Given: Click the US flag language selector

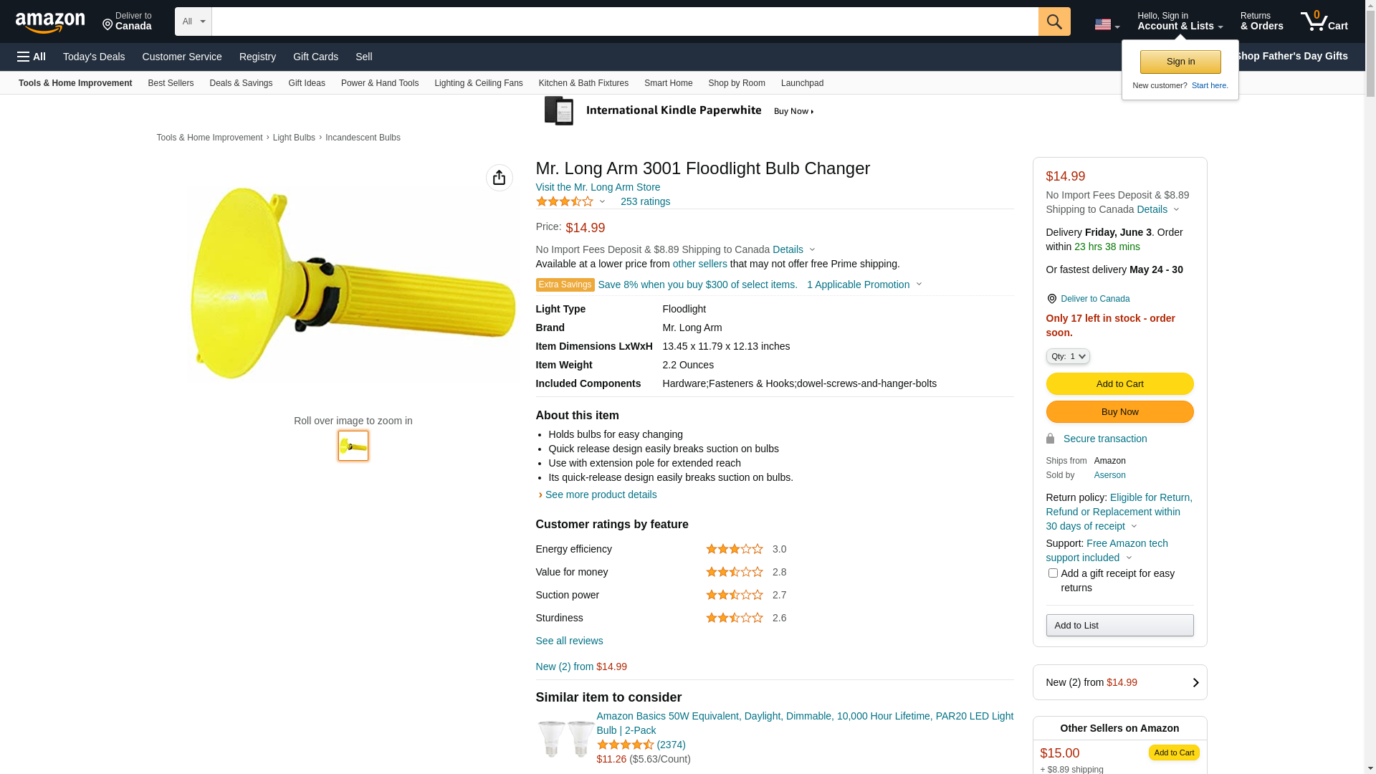Looking at the screenshot, I should click(x=1106, y=24).
